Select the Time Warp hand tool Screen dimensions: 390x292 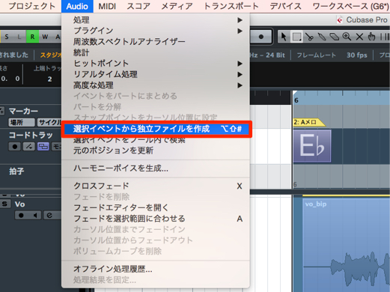point(371,37)
